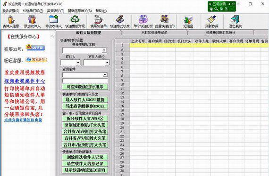Screen dimensions: 269x176
Task: Click the yellow 上次打印 cell in row 1
Action: [x=138, y=46]
